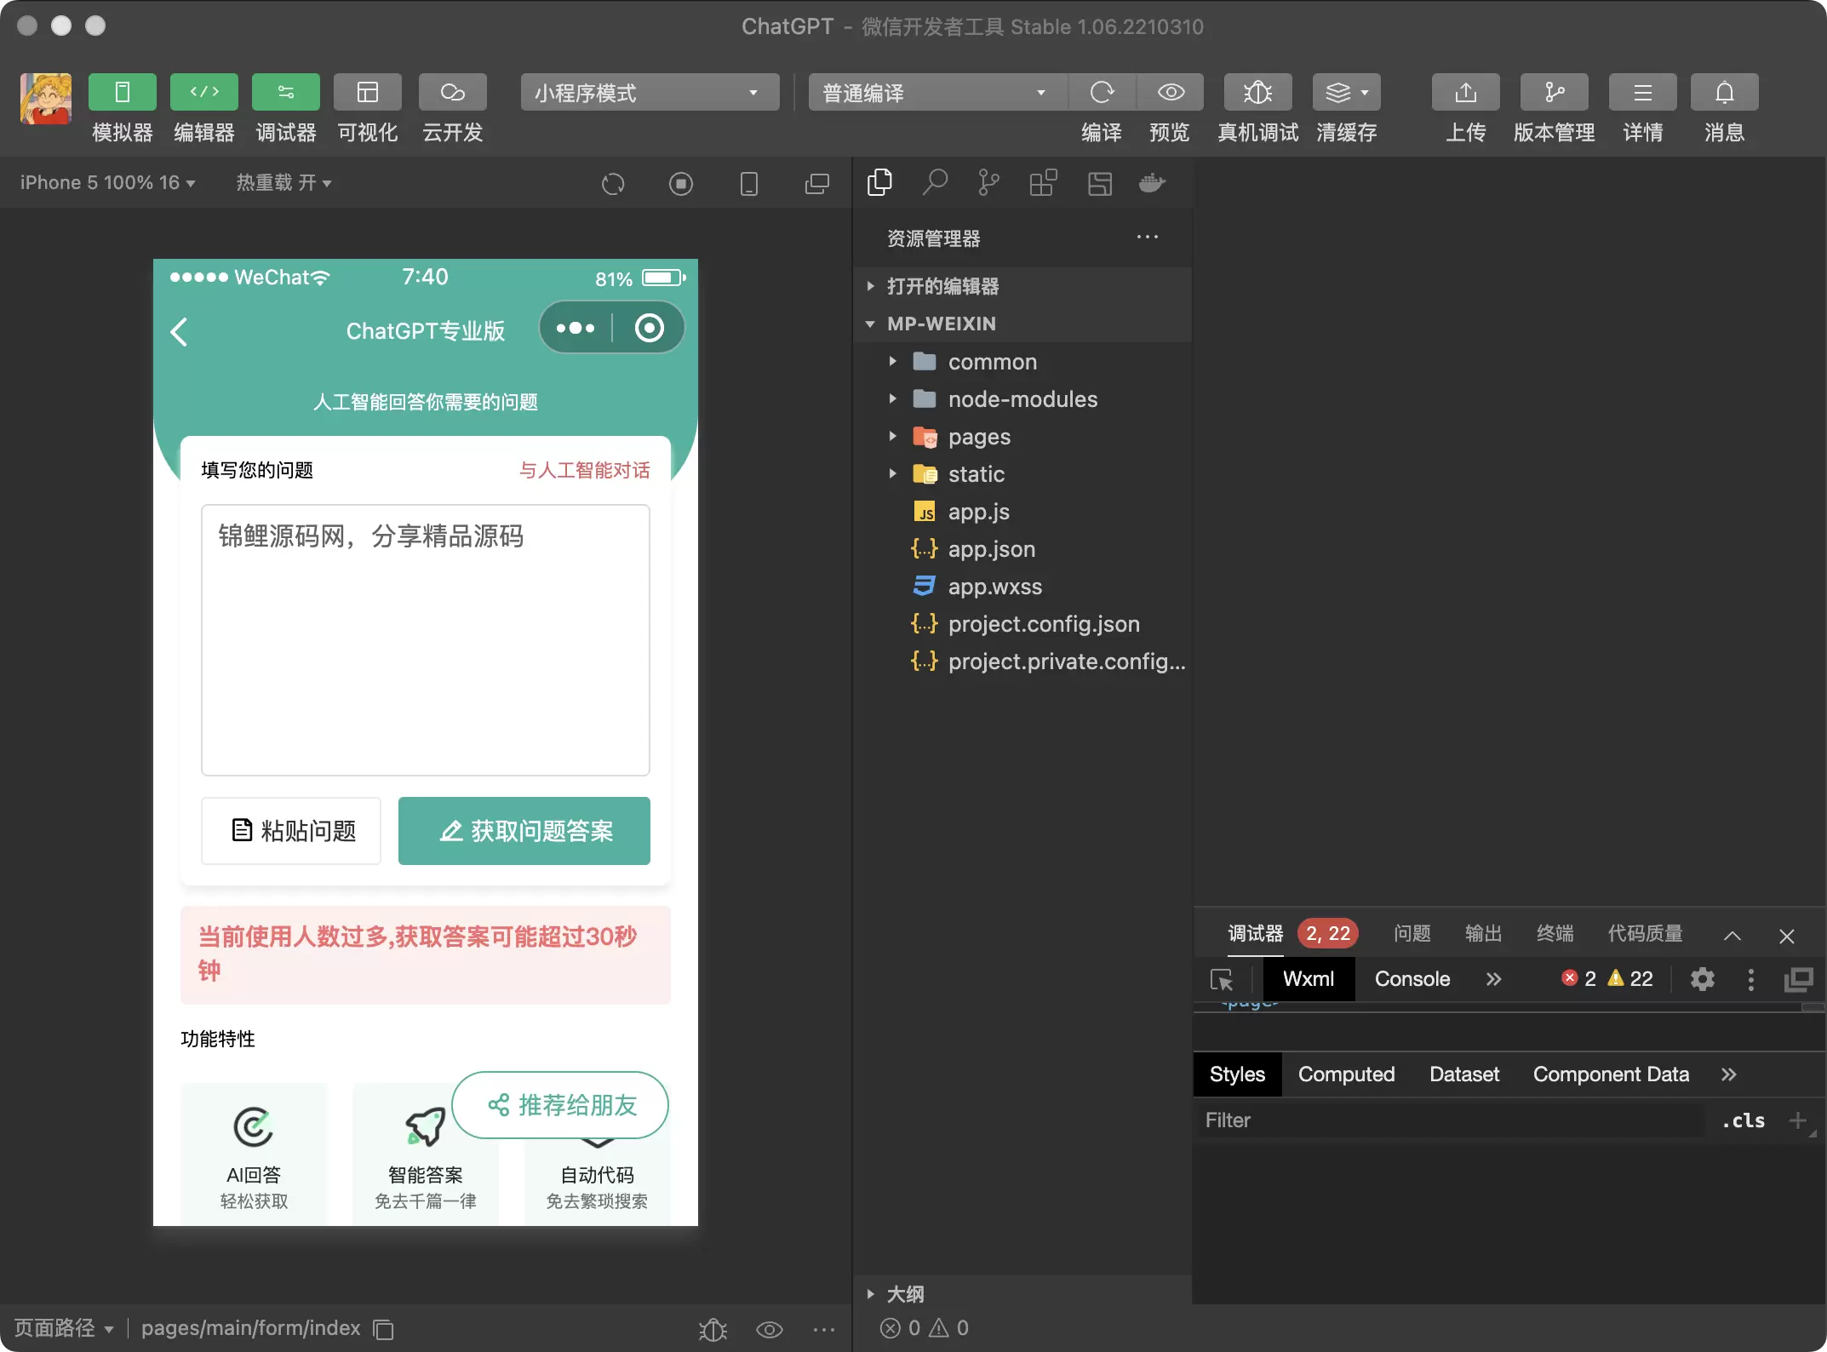
Task: Open the search icon in sidebar
Action: 935,182
